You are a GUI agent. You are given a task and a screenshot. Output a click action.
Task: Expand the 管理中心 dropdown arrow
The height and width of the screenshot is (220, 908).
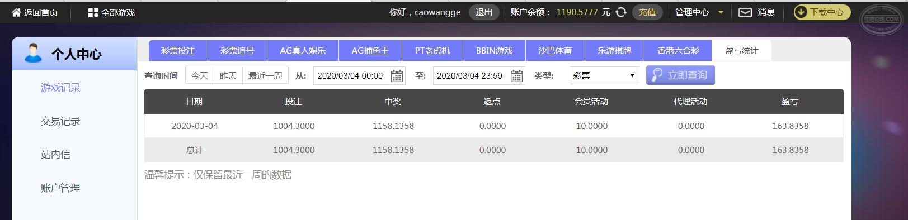tap(721, 12)
